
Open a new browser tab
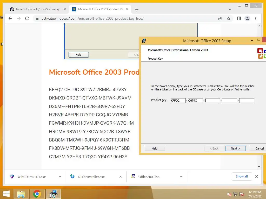[137, 9]
